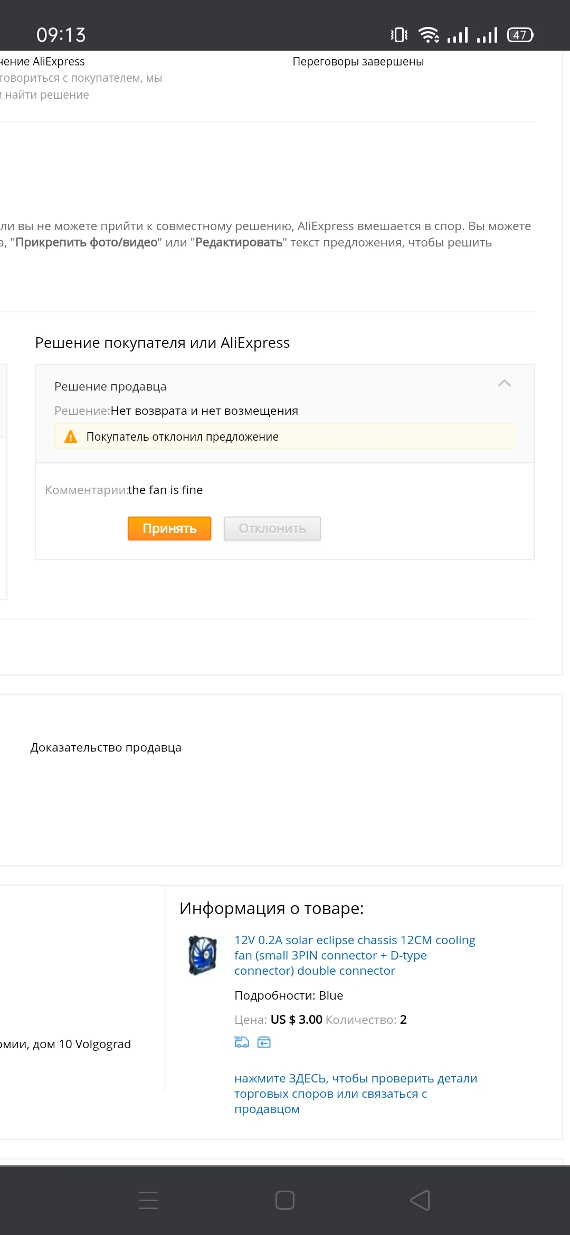
Task: Collapse the "Решение продавца" panel chevron
Action: click(x=504, y=384)
